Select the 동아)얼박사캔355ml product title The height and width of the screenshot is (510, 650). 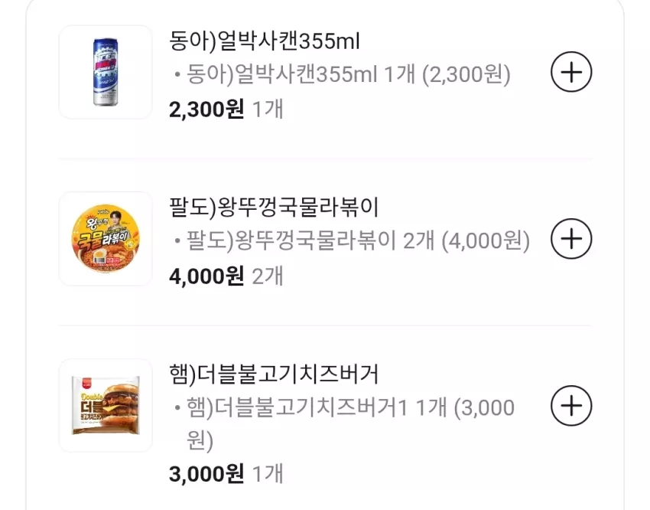coord(265,41)
